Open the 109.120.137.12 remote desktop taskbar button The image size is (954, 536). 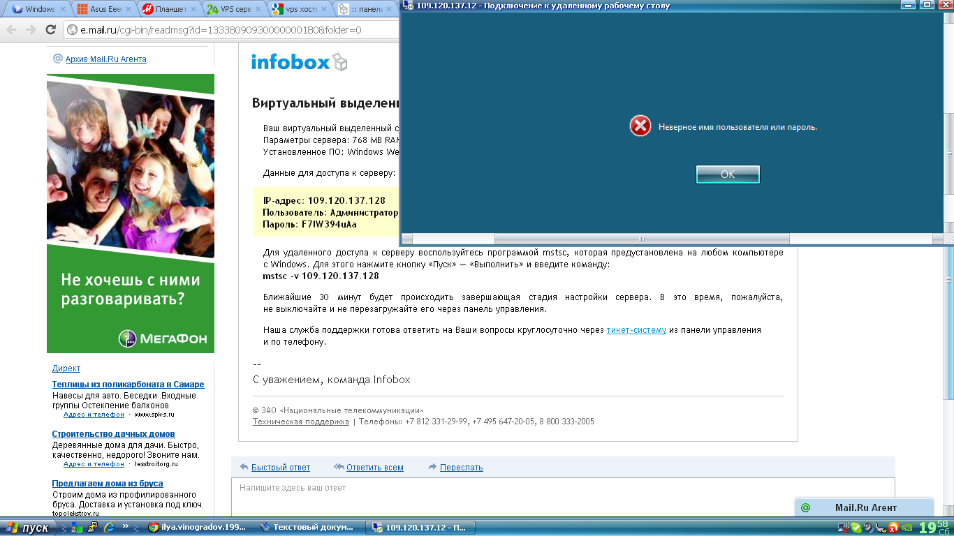(419, 528)
